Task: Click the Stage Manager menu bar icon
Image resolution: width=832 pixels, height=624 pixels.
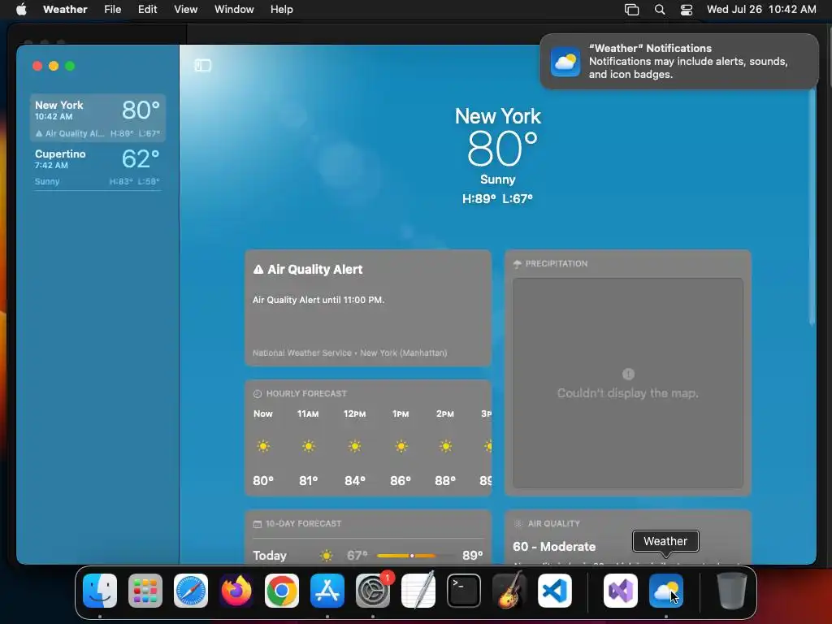Action: pyautogui.click(x=631, y=10)
